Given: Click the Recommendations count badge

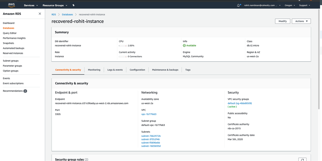Looking at the screenshot, I should [25, 91].
